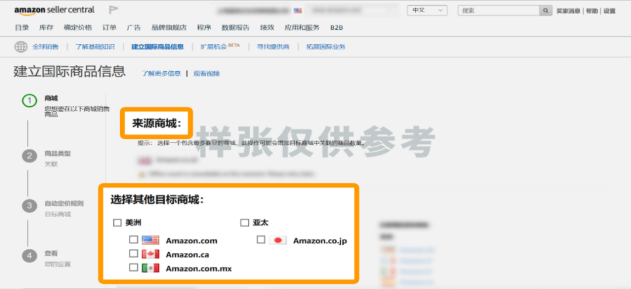The height and width of the screenshot is (289, 631).
Task: Click the Japan flag next to Amazon.co.jp
Action: (x=278, y=240)
